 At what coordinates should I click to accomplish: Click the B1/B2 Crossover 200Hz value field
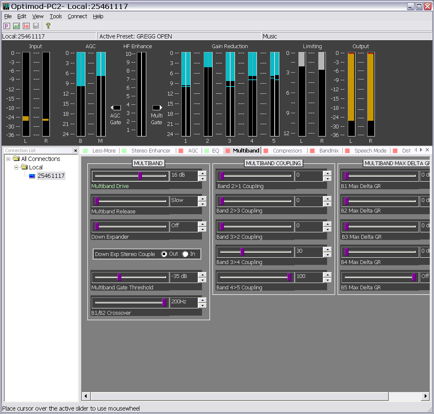184,303
